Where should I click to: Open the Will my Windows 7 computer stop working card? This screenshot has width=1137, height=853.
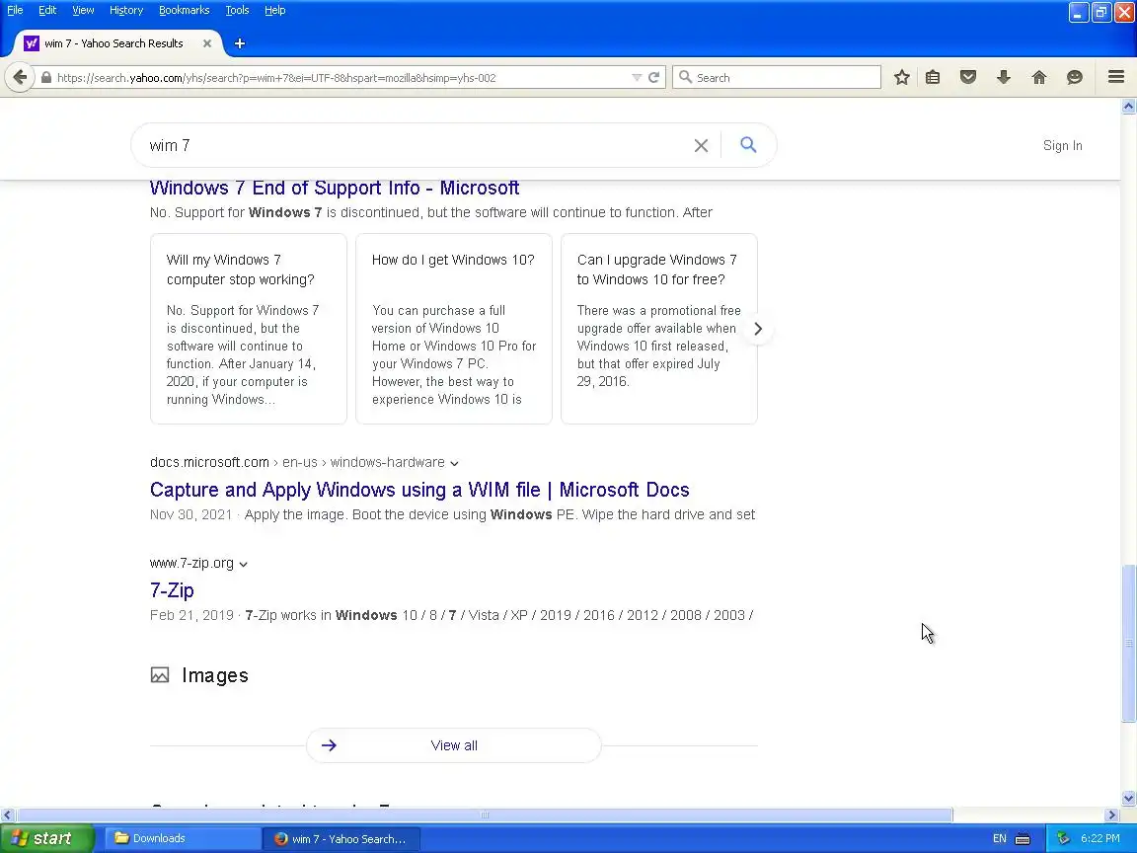click(248, 329)
